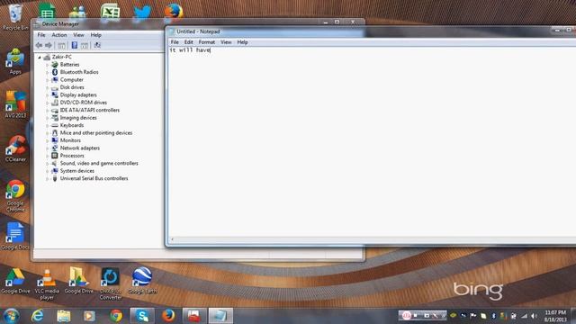Click the Notepad horizontal scrollbar left arrow
Screen dimensions: 576x324
[172, 239]
